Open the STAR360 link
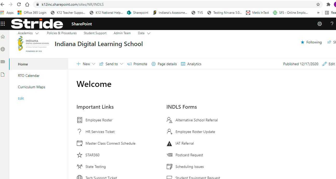The image size is (336, 179). point(93,155)
